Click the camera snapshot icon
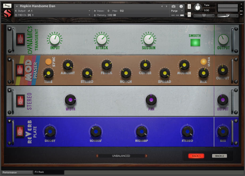Screen dimensions: 245x176 click(x=173, y=6)
